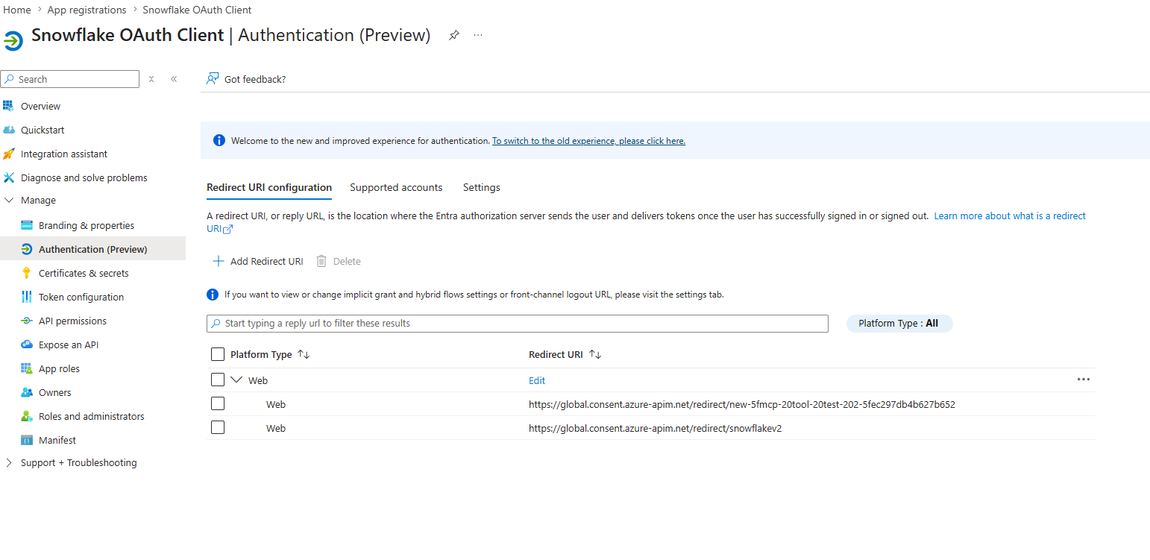Open the ellipsis menu on the Web row
This screenshot has width=1150, height=560.
(1084, 380)
